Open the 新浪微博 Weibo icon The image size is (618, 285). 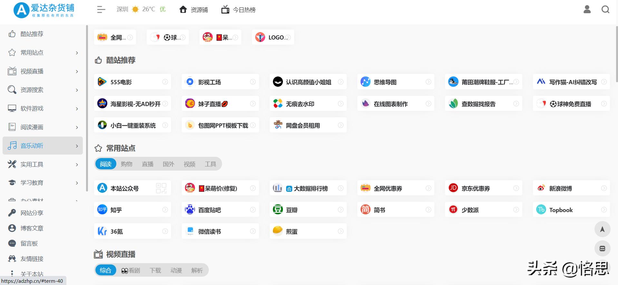coord(541,188)
